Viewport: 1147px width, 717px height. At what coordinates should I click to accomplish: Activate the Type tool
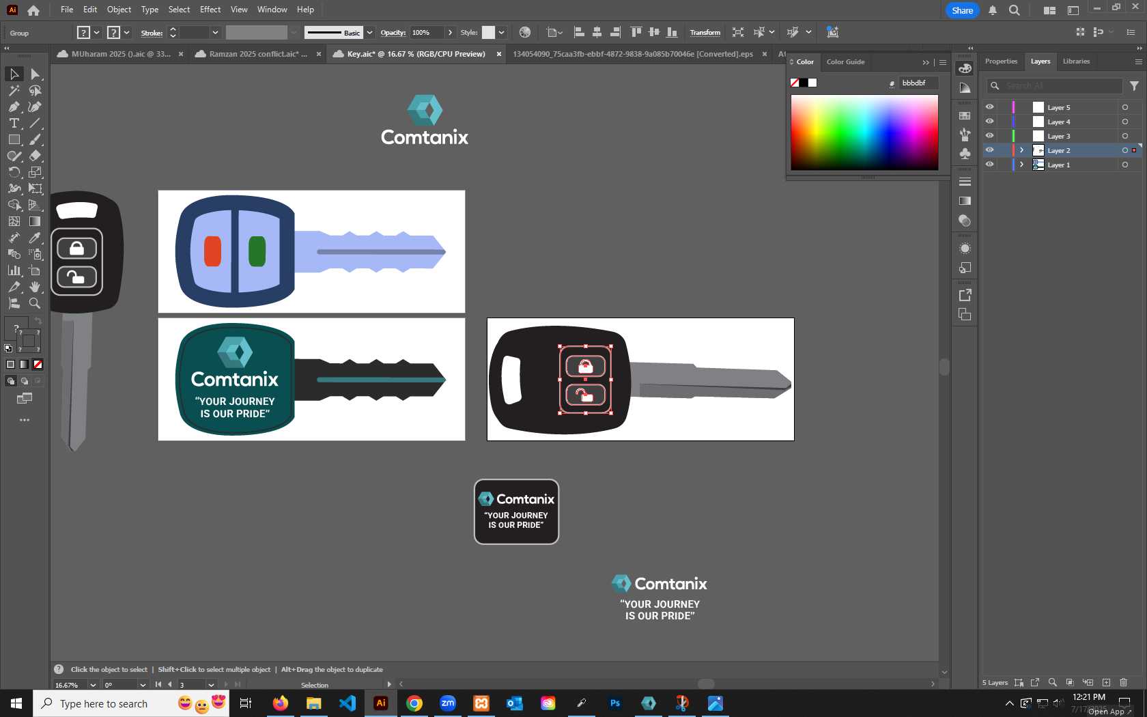click(14, 123)
